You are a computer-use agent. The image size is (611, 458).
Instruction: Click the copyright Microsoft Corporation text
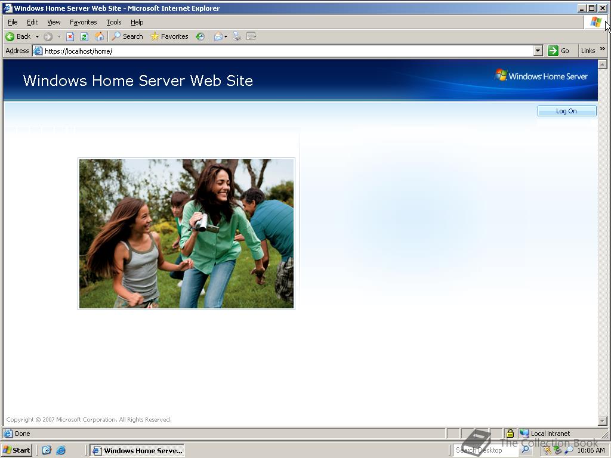pos(89,419)
